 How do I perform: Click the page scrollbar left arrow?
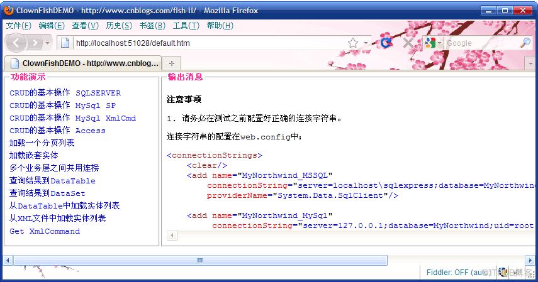(x=8, y=261)
